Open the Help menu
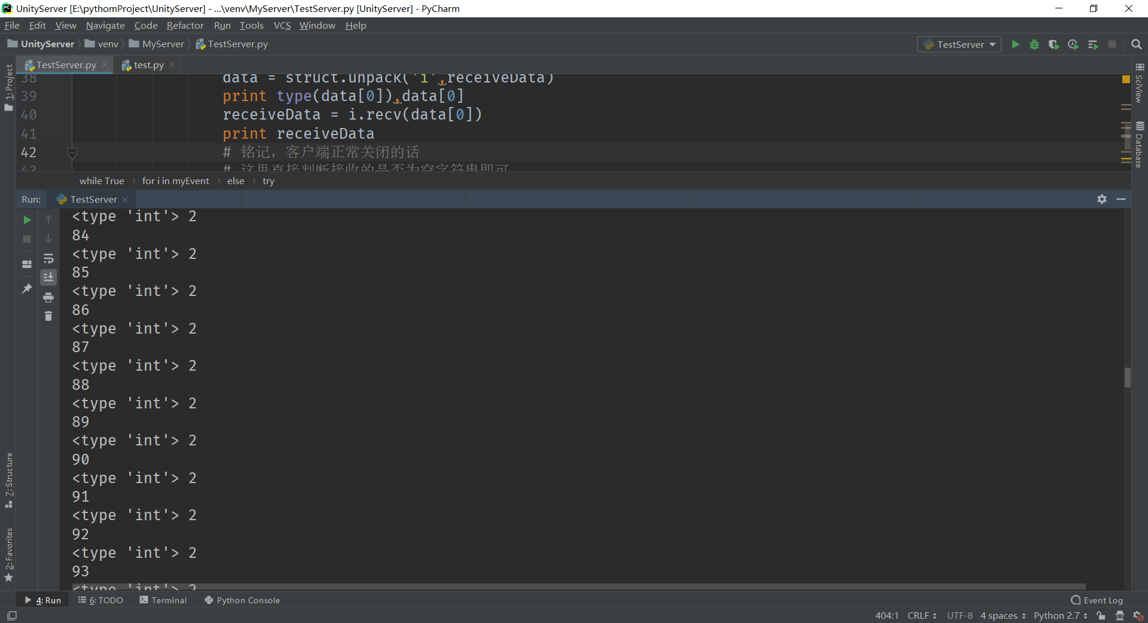 point(356,26)
